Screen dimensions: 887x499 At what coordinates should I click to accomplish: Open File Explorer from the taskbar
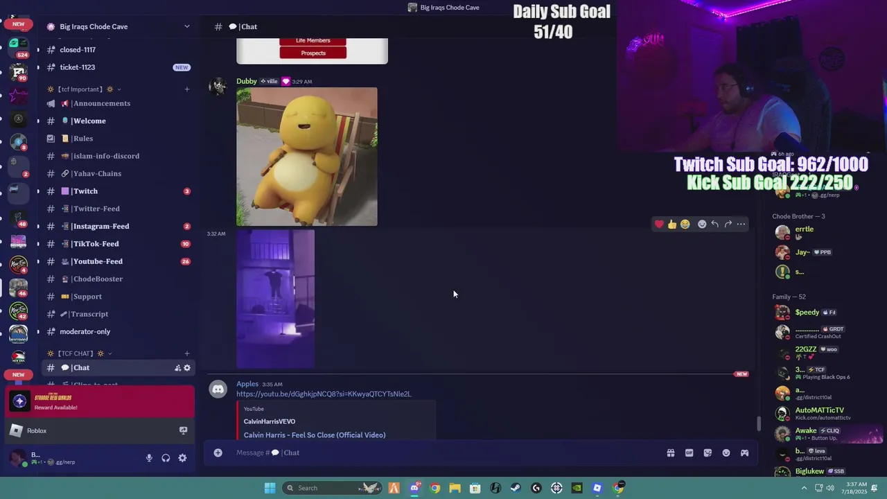[455, 488]
